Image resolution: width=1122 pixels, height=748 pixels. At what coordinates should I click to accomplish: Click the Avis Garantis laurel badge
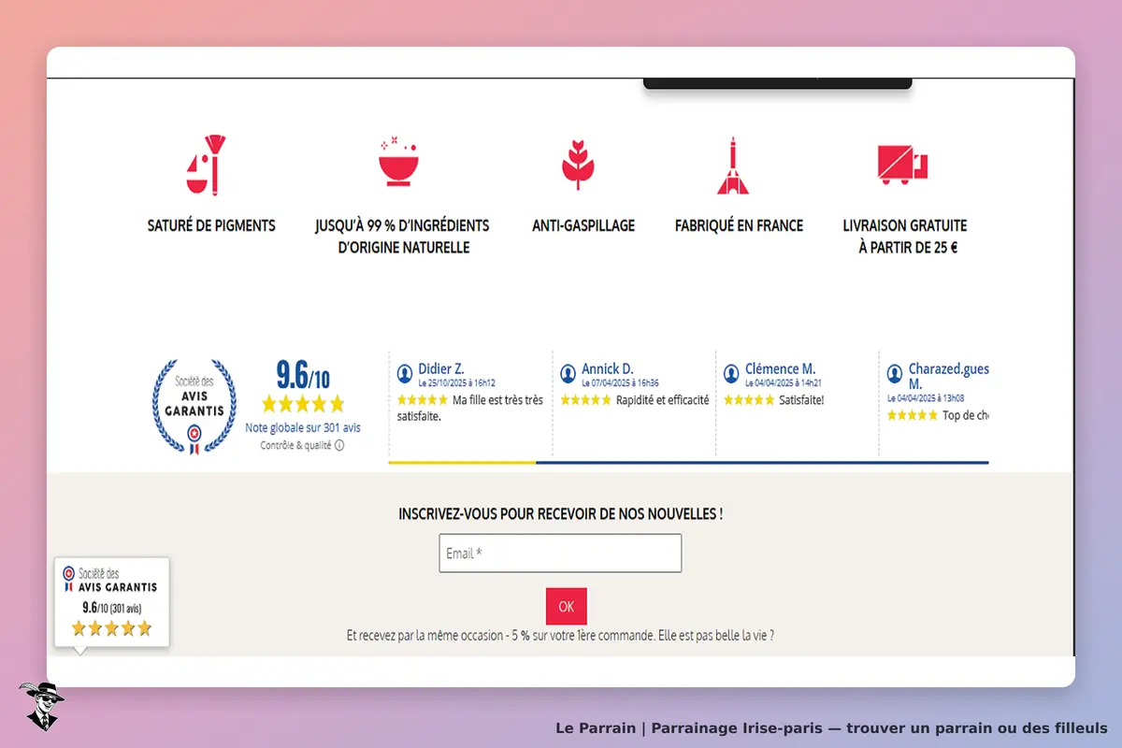(194, 407)
